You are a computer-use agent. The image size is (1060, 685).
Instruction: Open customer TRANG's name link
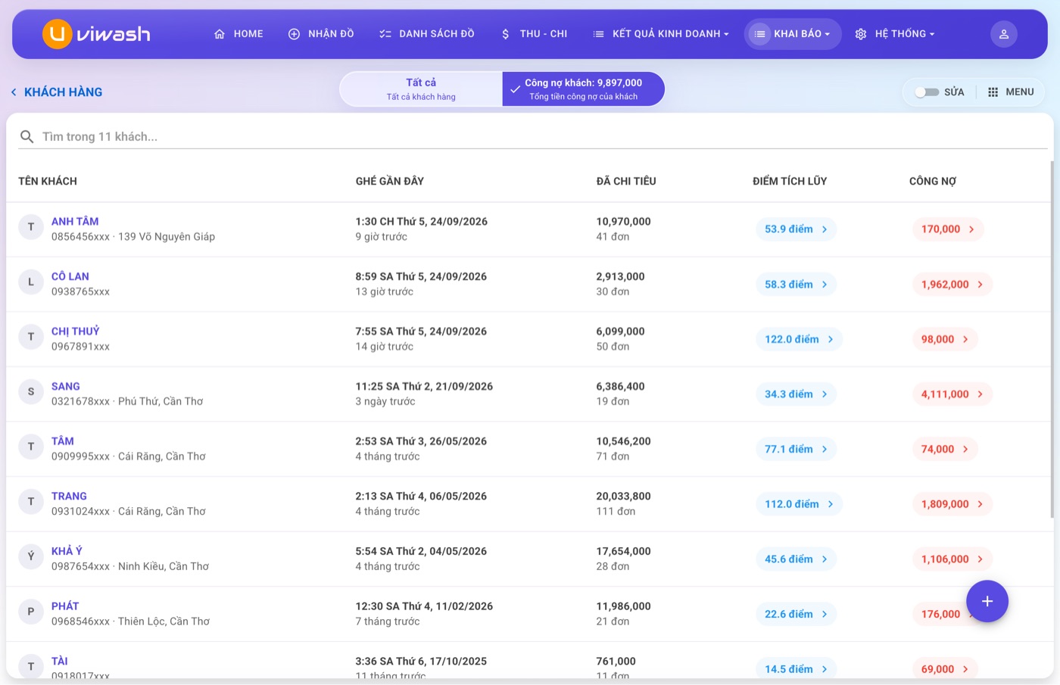point(69,497)
